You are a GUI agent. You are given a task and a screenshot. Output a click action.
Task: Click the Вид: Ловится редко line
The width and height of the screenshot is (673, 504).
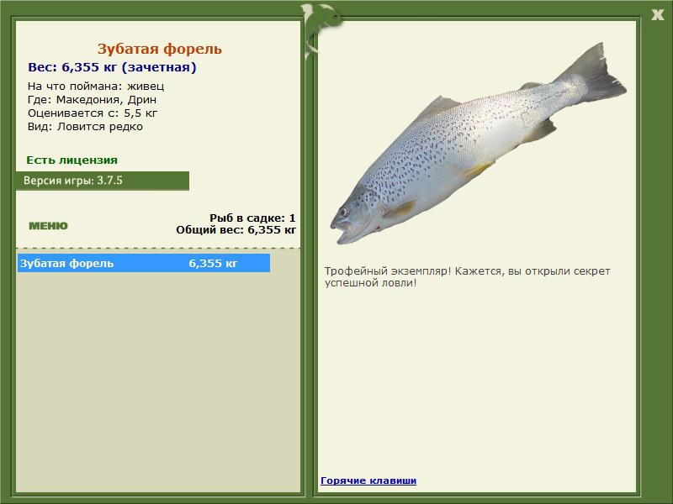85,127
